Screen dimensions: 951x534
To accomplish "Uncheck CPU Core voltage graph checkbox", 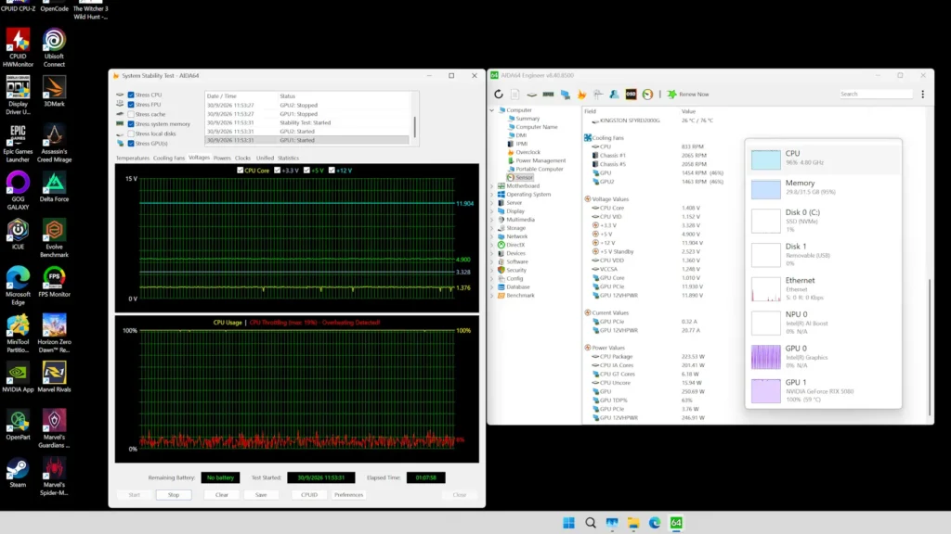I will pyautogui.click(x=241, y=171).
